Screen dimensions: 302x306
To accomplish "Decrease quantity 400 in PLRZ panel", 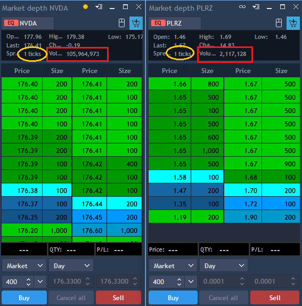I will [179, 284].
